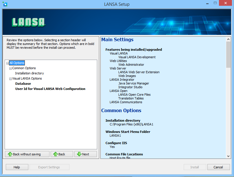Select Installation directory tree item
The height and width of the screenshot is (177, 234).
(x=30, y=73)
